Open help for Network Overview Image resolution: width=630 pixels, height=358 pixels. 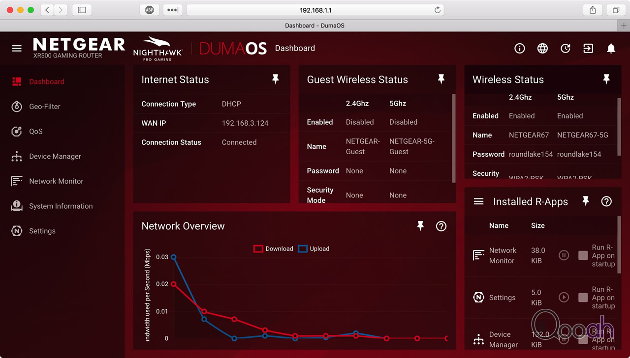pos(441,226)
